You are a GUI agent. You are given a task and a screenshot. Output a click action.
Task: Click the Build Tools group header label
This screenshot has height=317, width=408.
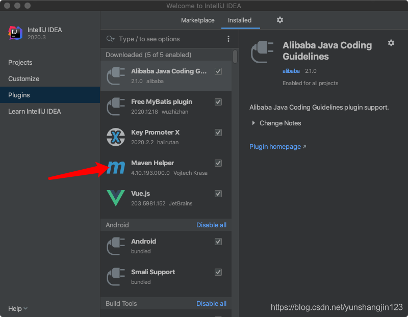click(121, 303)
